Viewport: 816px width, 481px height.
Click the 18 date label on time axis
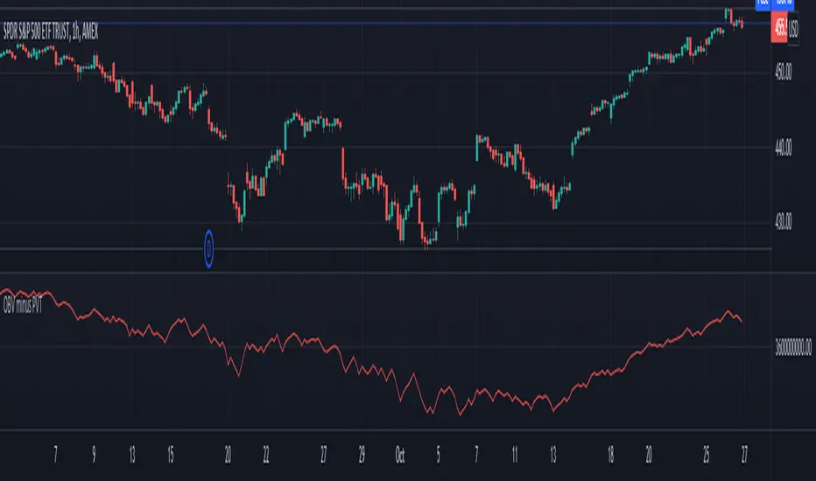[x=610, y=456]
